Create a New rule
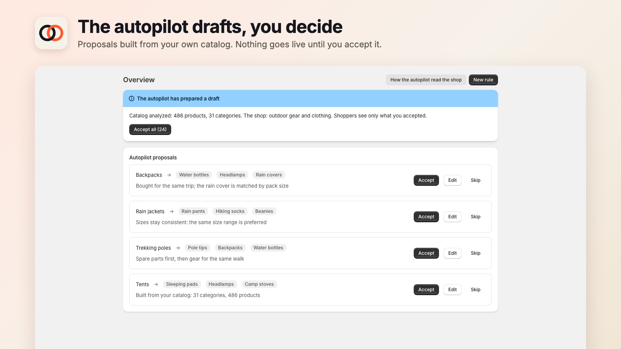The height and width of the screenshot is (349, 621). coord(483,80)
